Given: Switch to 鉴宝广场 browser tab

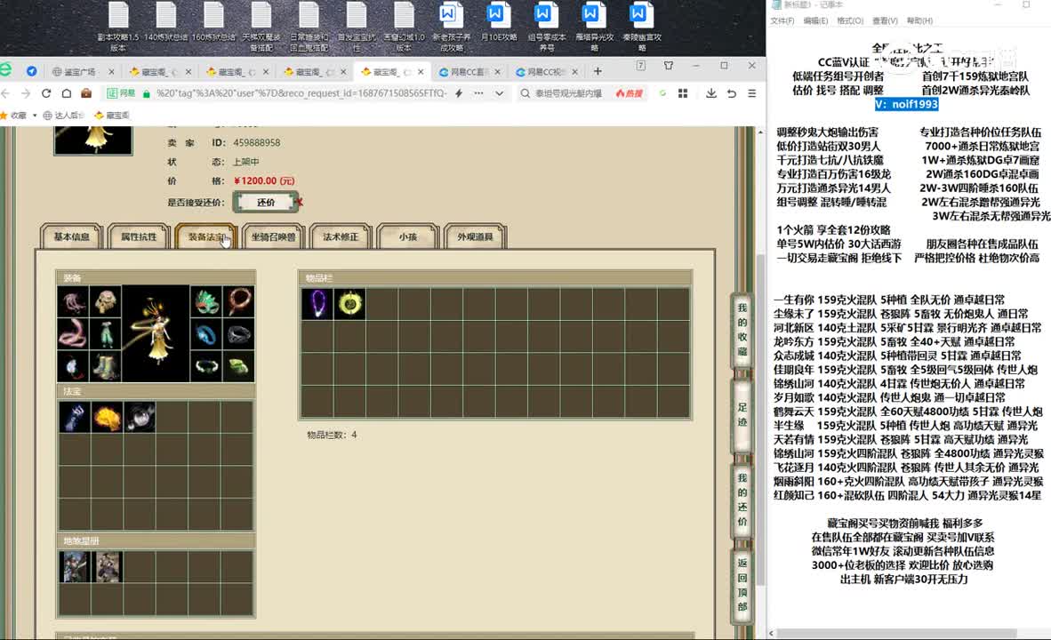Looking at the screenshot, I should tap(82, 72).
